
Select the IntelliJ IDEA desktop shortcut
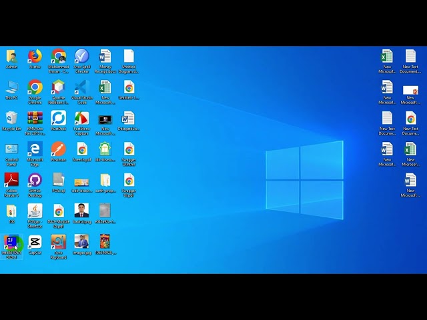11,247
